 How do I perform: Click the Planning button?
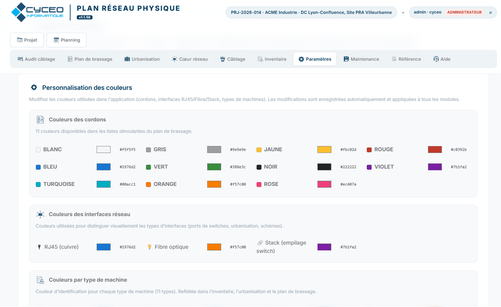[x=66, y=40]
